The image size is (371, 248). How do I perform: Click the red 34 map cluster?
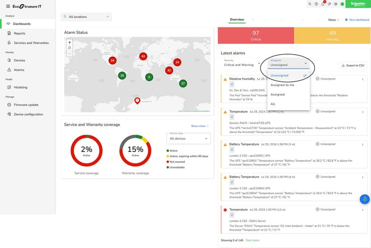pos(112,60)
